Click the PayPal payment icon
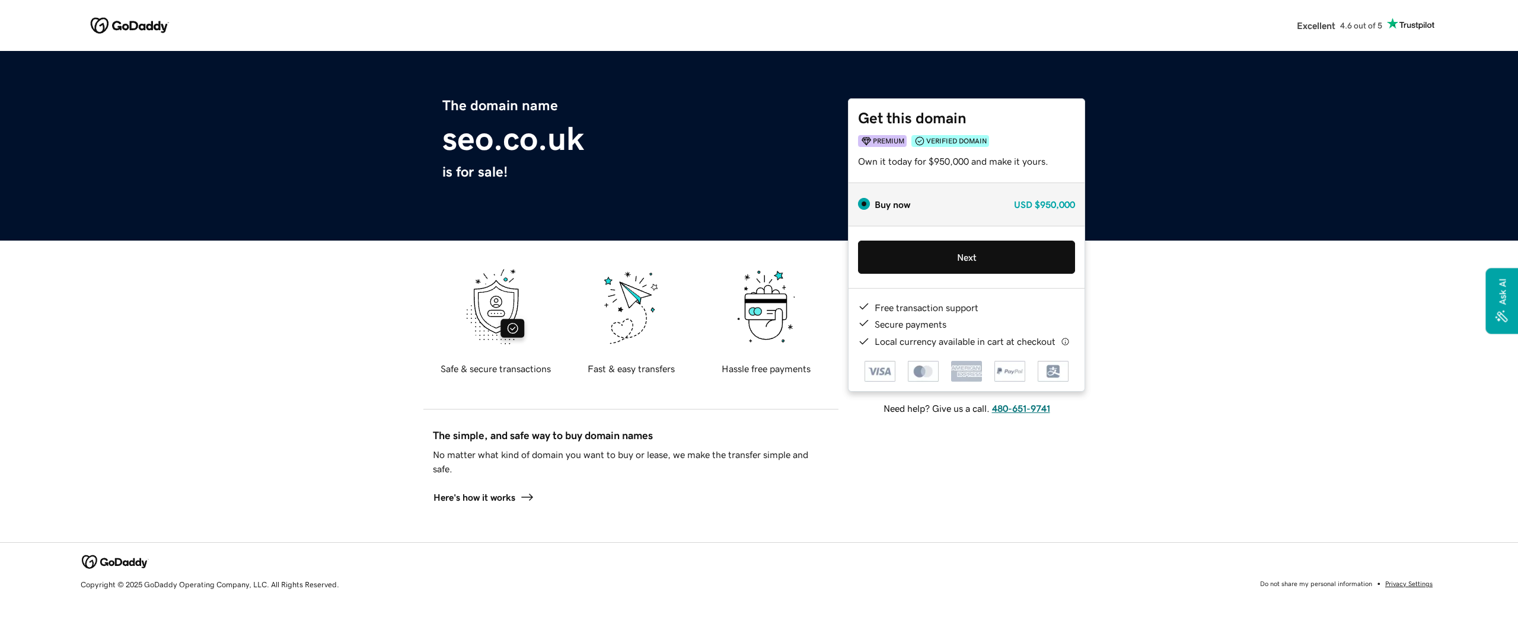Viewport: 1518px width, 640px height. click(1009, 371)
